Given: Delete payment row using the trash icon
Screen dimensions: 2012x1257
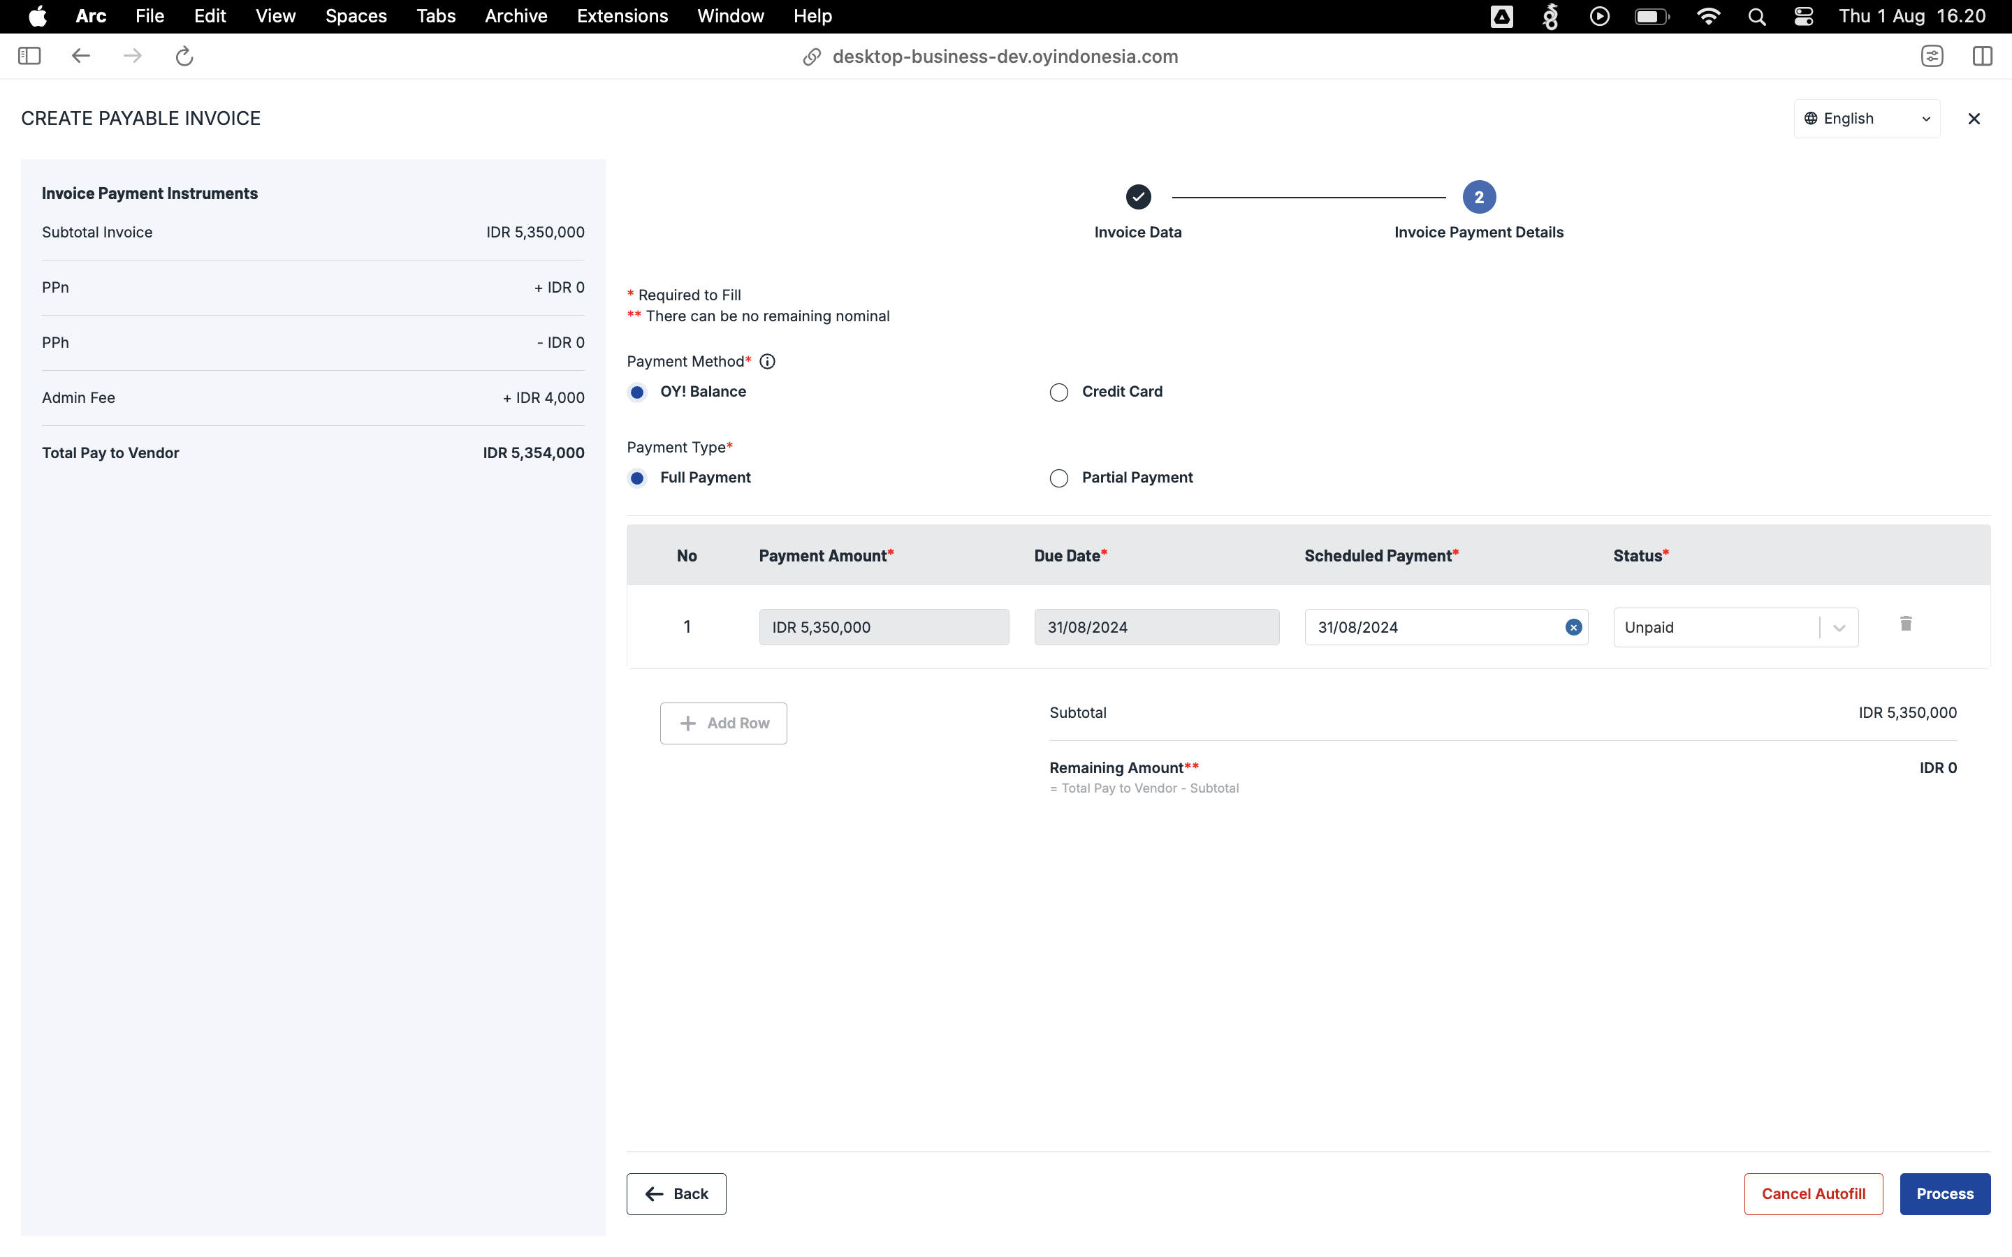Looking at the screenshot, I should click(x=1904, y=624).
